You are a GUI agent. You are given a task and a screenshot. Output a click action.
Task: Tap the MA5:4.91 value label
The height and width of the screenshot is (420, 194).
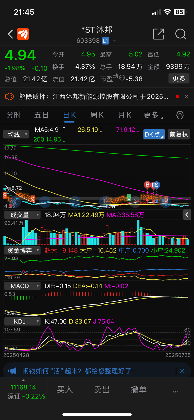point(50,130)
